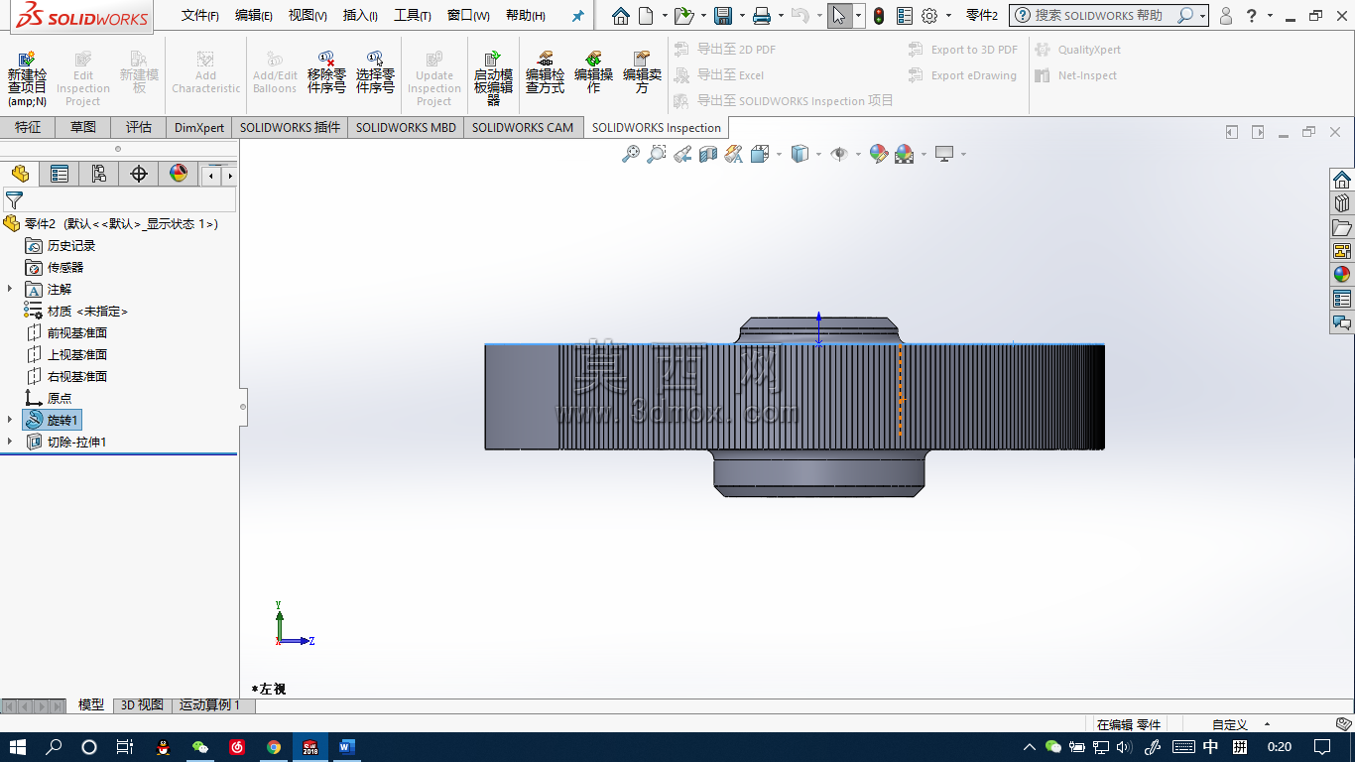This screenshot has height=762, width=1355.
Task: Toggle the Select cursor tool
Action: pos(839,16)
